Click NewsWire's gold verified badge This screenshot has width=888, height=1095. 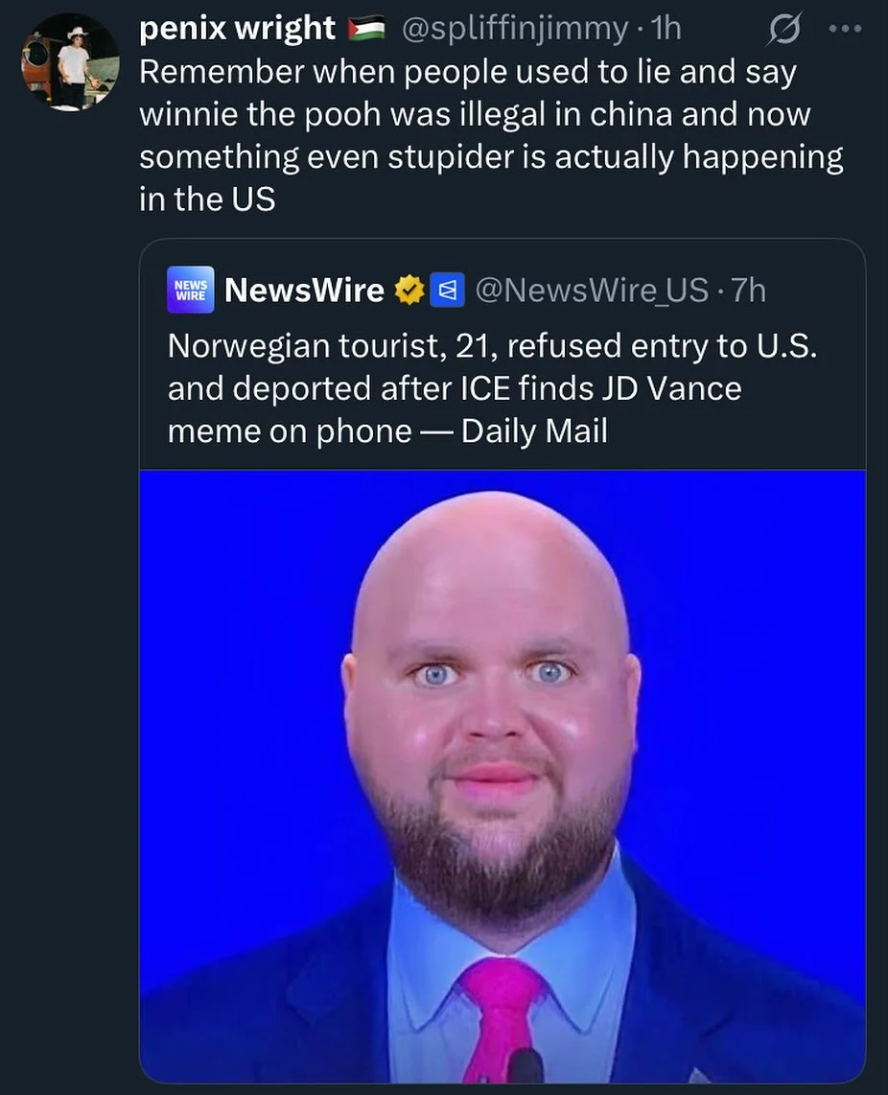(409, 289)
